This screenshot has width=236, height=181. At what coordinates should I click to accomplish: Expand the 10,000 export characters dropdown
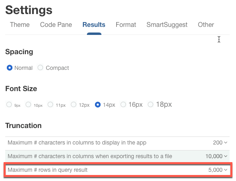pos(216,156)
